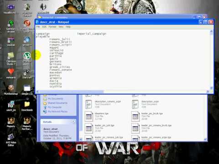Screen dimensions: 219x164
Task: Click the 'germans' line in Notepad
Action: 55,61
